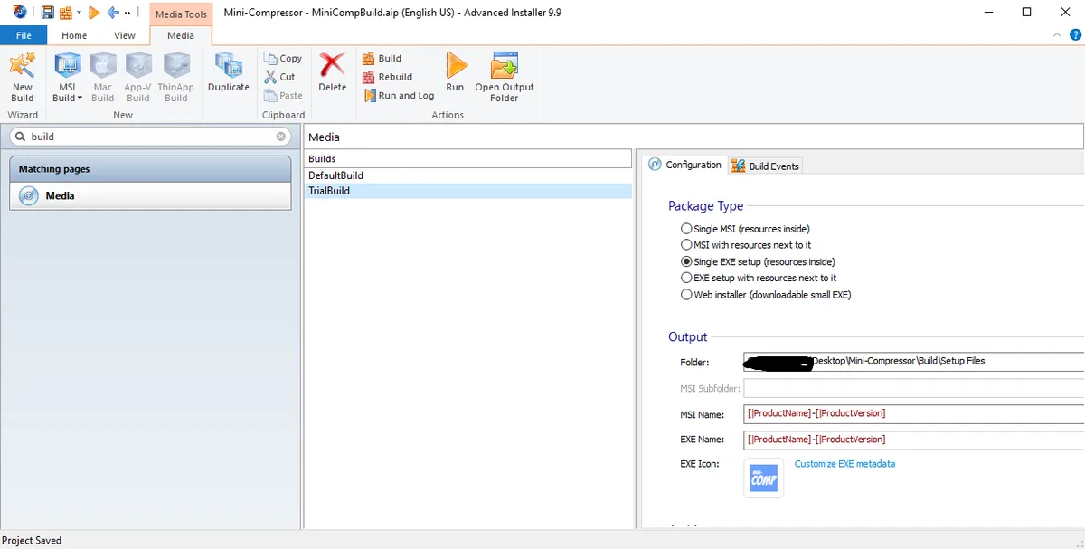
Task: Click Run and Log
Action: coord(399,95)
